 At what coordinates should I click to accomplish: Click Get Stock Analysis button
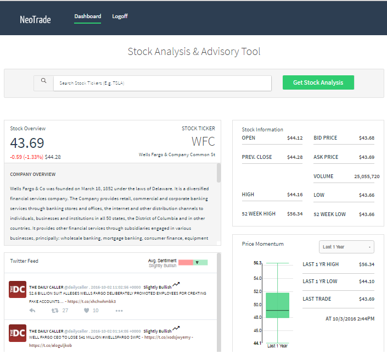(x=318, y=82)
